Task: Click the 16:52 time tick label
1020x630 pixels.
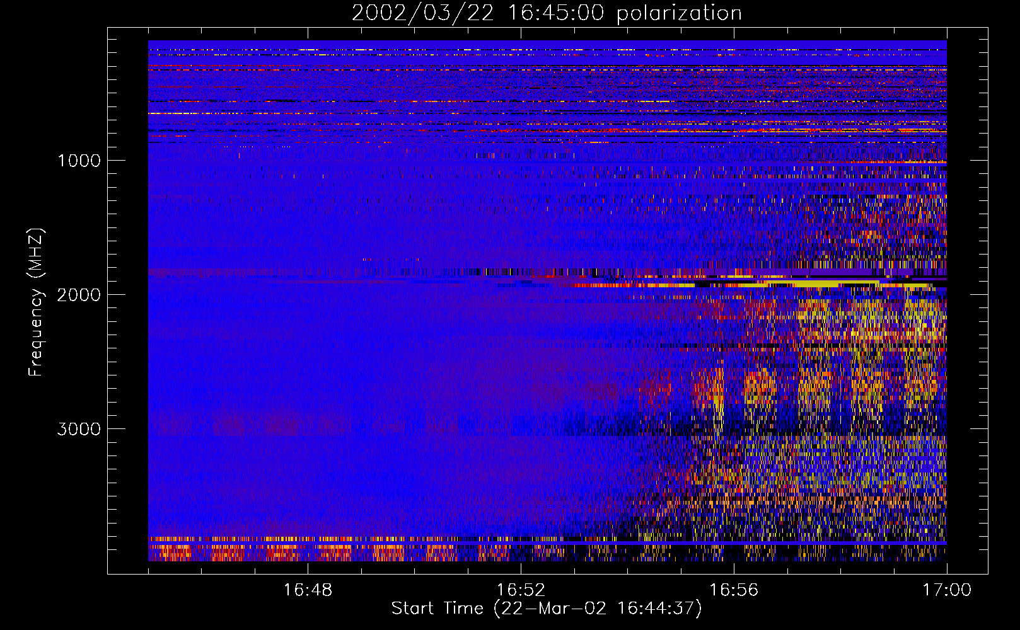Action: point(521,590)
